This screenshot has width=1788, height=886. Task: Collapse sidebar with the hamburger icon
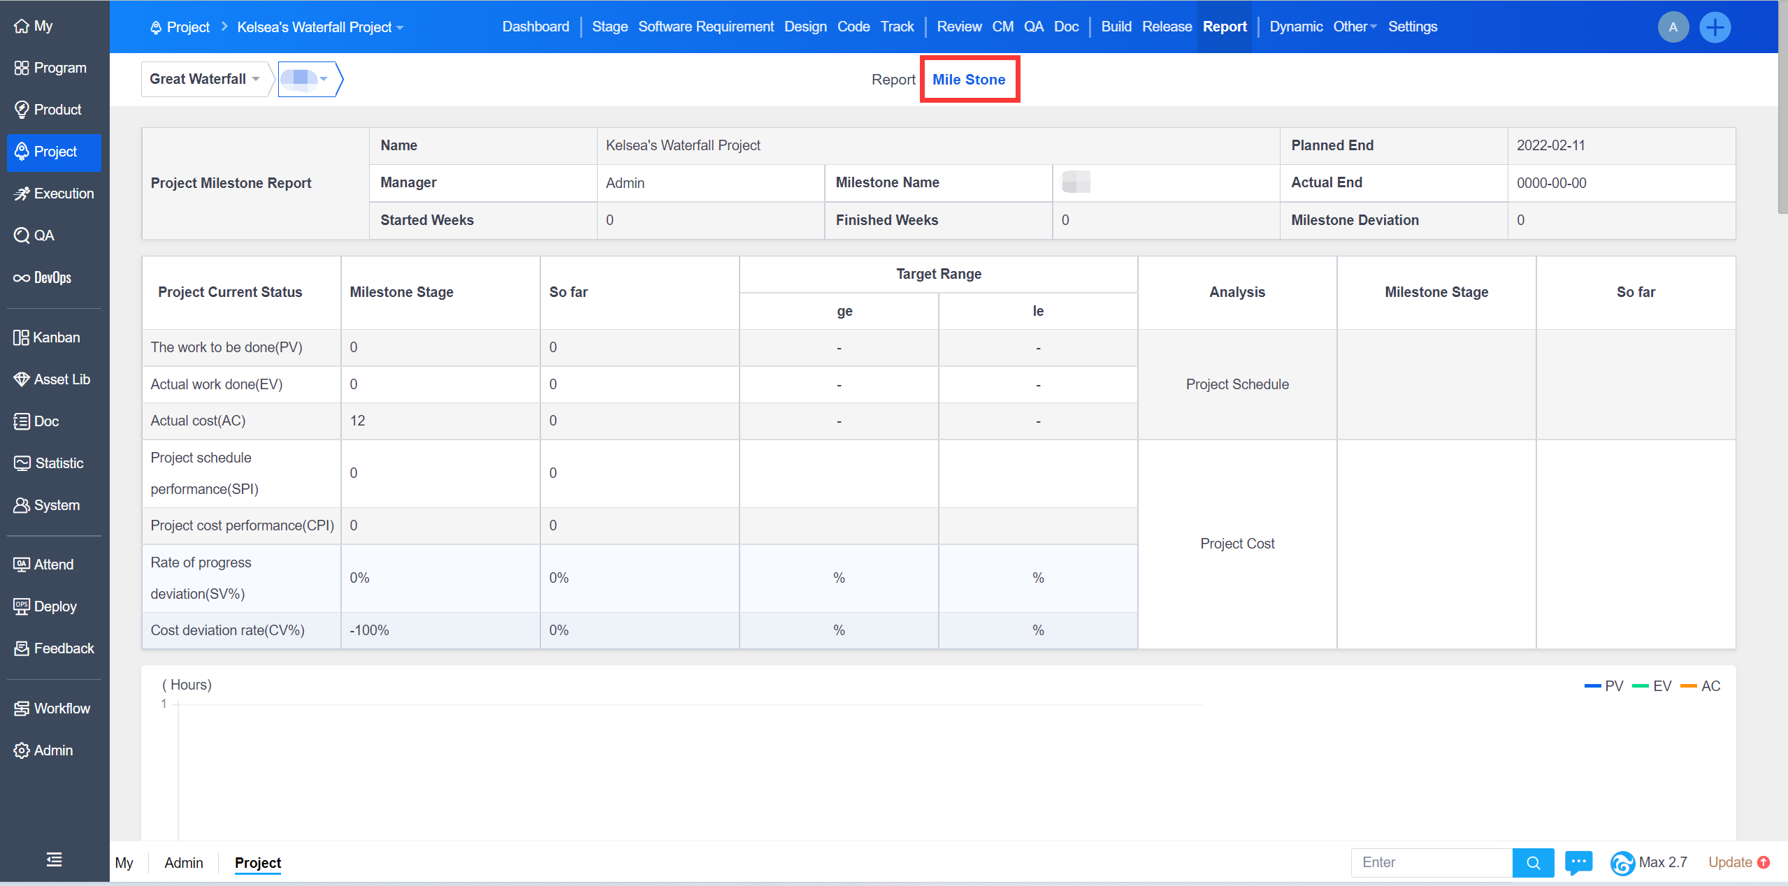click(x=54, y=859)
